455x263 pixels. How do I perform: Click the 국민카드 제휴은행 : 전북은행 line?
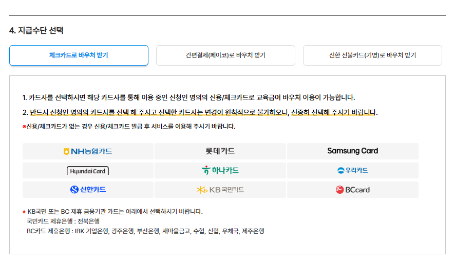pyautogui.click(x=63, y=221)
